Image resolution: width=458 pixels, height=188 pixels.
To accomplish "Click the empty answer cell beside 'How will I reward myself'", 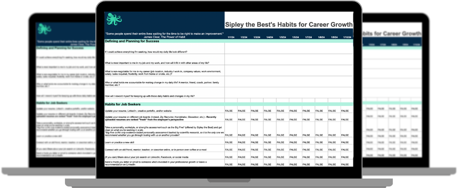I will (289, 92).
